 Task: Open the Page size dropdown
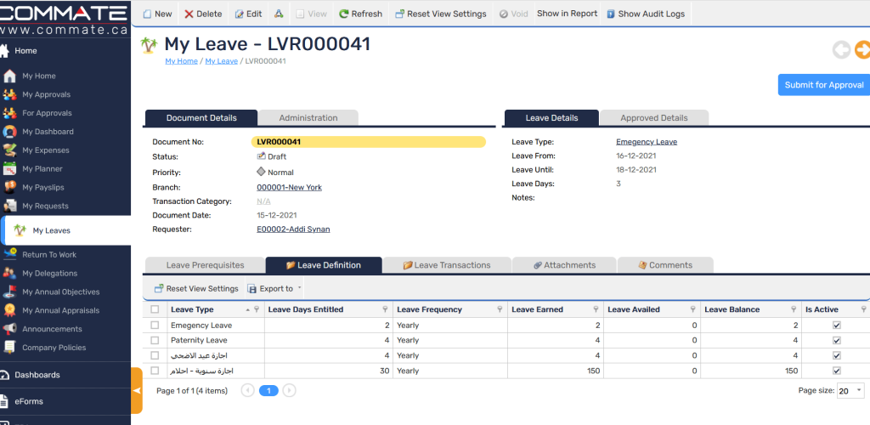(850, 391)
